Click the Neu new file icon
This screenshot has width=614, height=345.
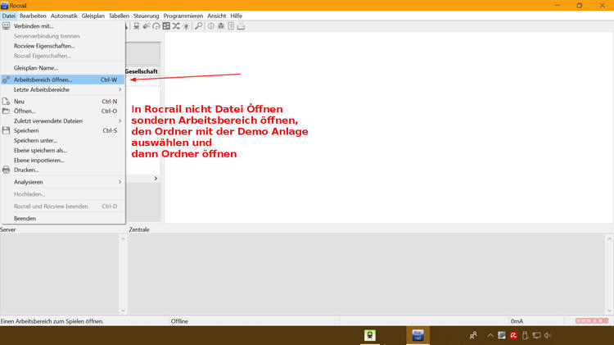[6, 101]
